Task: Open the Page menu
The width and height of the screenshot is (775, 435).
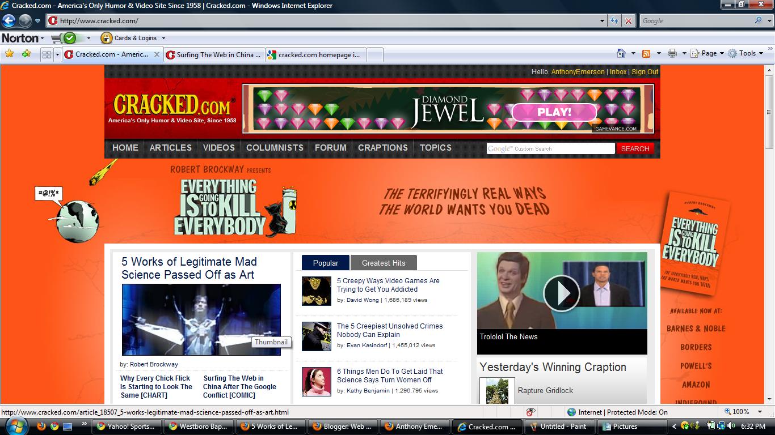Action: 707,53
